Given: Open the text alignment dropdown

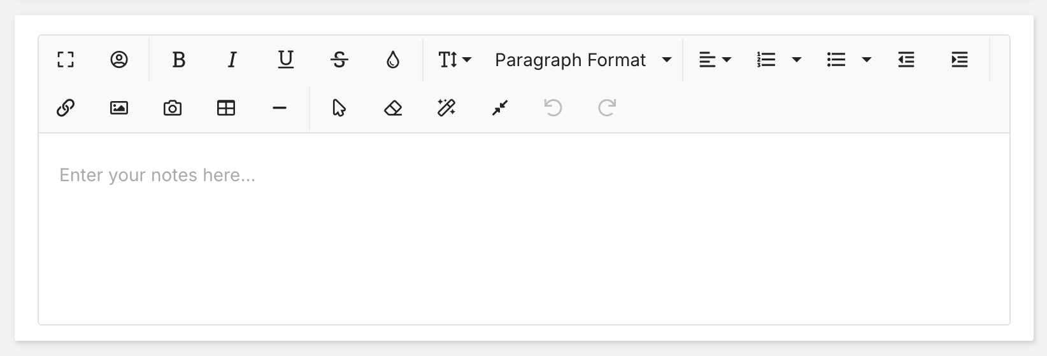Looking at the screenshot, I should coord(715,60).
